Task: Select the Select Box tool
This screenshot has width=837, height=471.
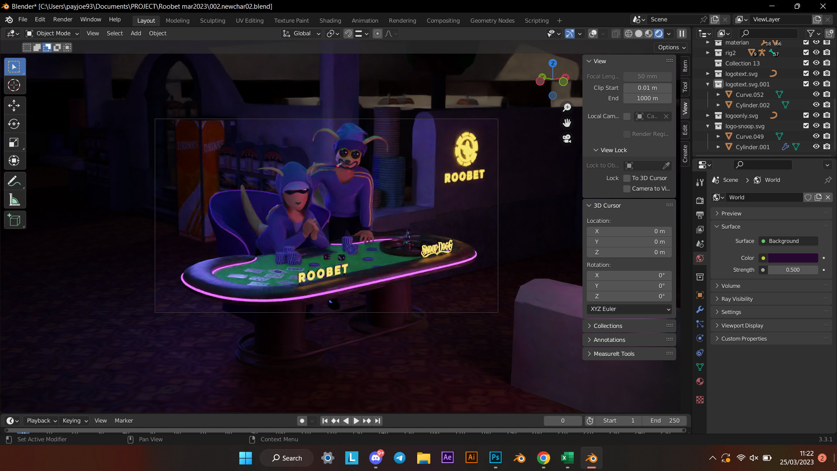Action: point(14,67)
